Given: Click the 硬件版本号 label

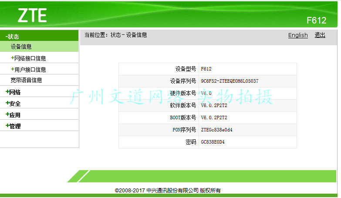Looking at the screenshot, I should (x=183, y=93).
